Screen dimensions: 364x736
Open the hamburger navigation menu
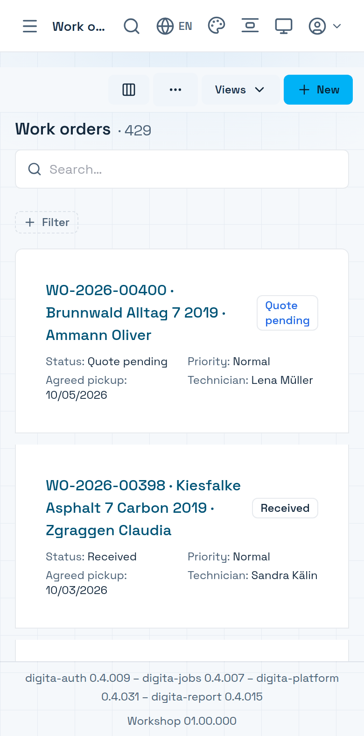click(x=30, y=26)
